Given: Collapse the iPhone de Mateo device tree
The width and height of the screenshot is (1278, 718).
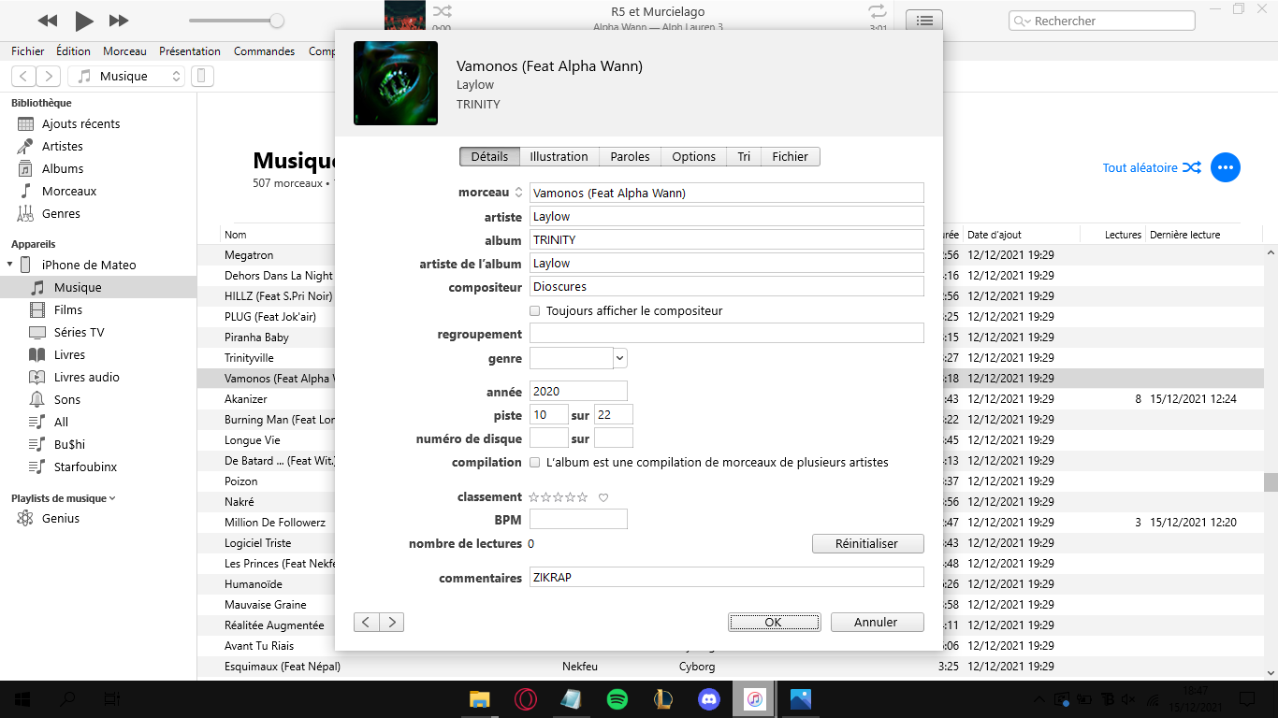Looking at the screenshot, I should coord(10,265).
